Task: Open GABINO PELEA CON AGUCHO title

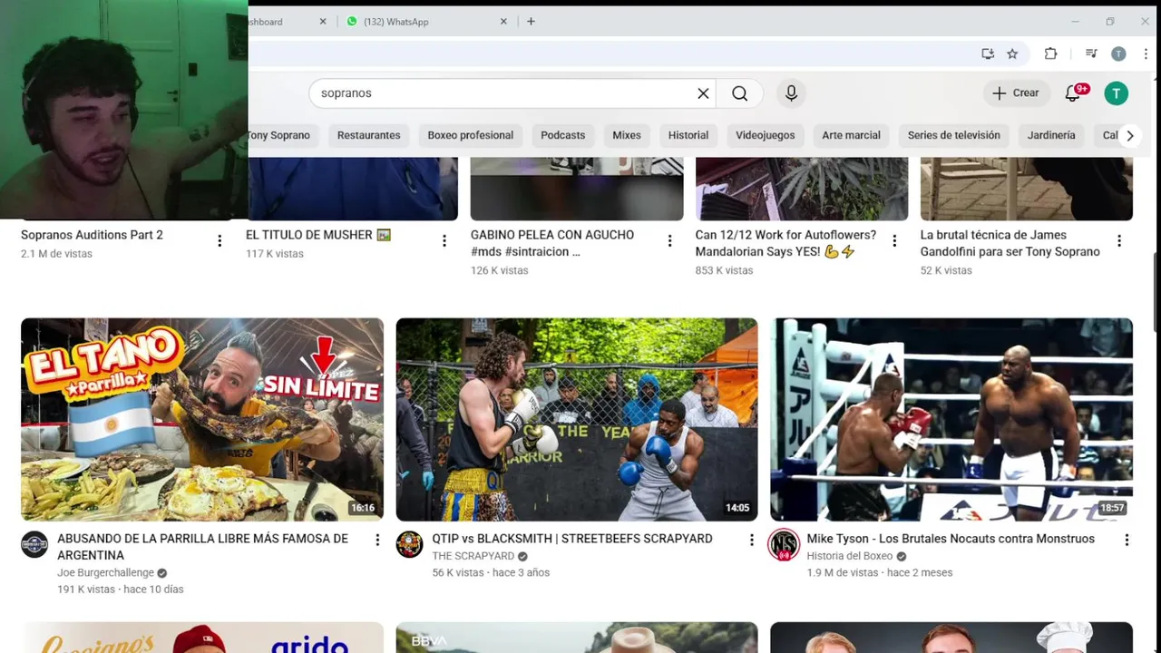Action: [x=552, y=243]
